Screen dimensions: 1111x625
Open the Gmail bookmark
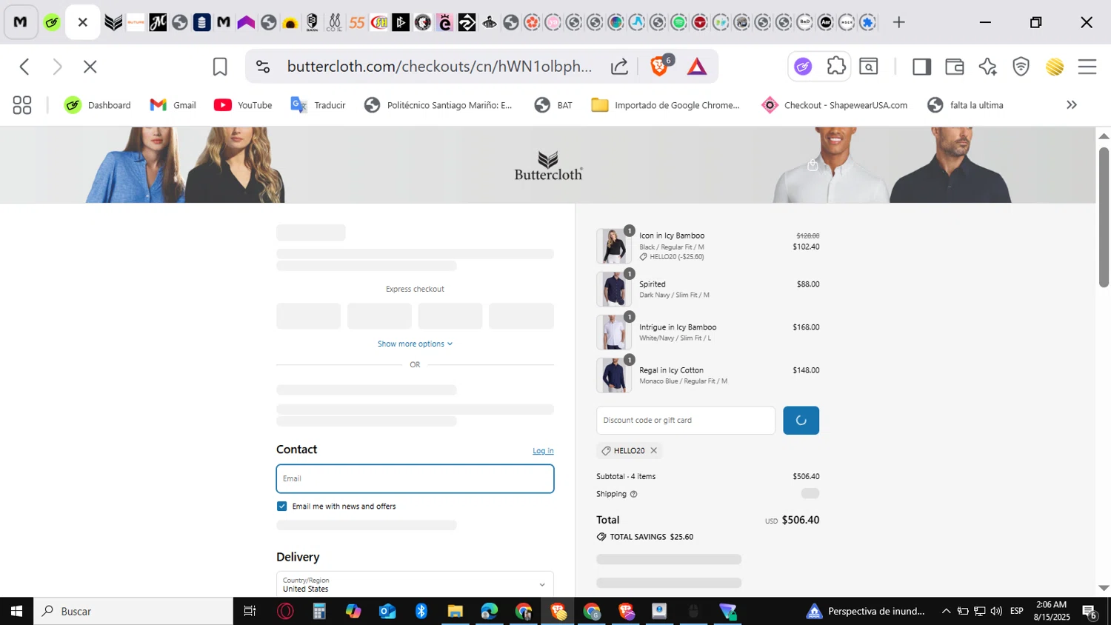click(x=173, y=105)
